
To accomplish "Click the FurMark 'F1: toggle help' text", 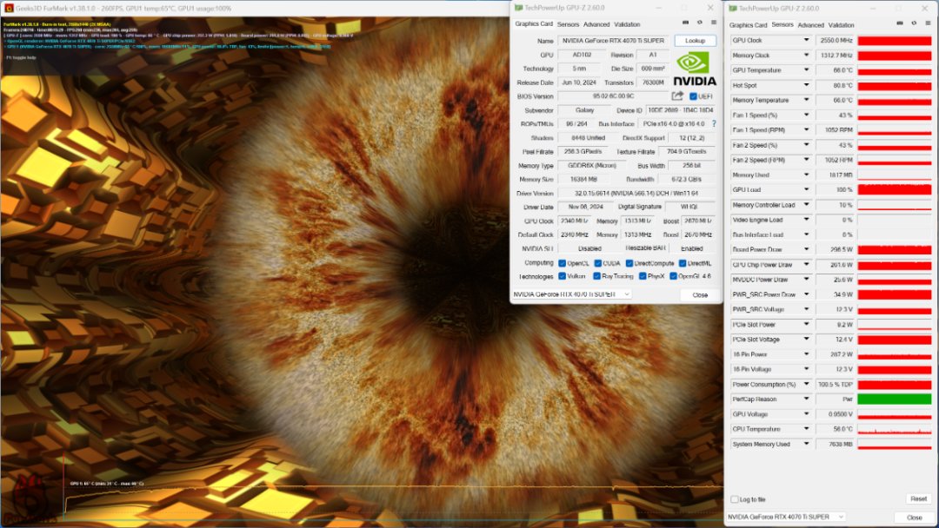I will tap(21, 57).
